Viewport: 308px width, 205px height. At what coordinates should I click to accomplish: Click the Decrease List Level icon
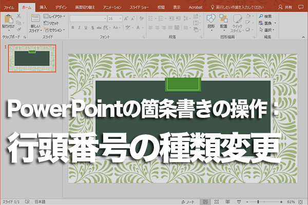[171, 18]
